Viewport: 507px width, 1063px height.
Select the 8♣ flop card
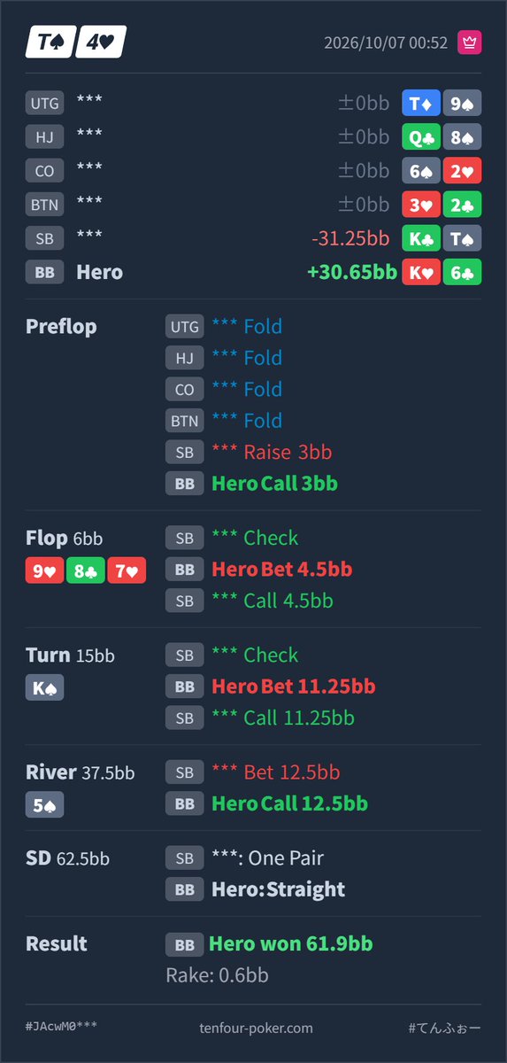(x=85, y=570)
